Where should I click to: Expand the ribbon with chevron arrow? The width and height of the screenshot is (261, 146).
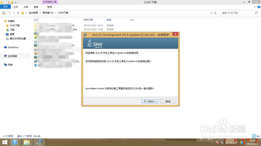click(x=255, y=7)
